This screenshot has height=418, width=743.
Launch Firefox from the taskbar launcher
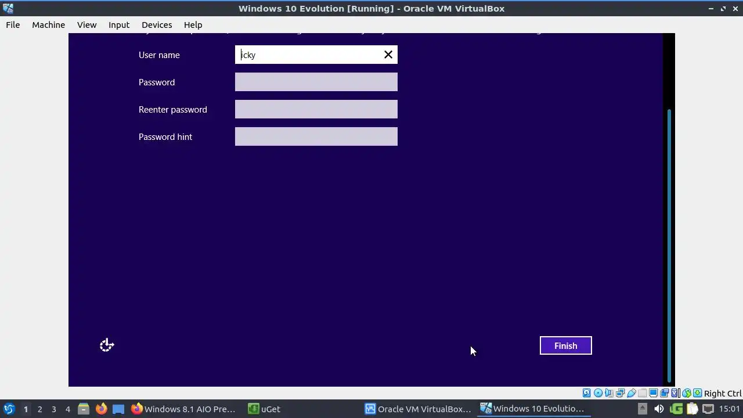tap(101, 409)
